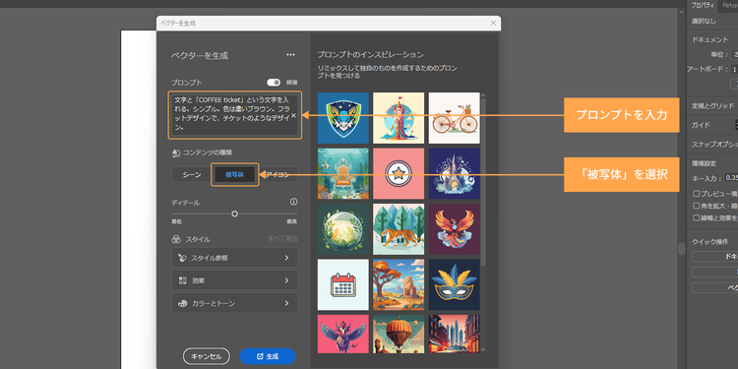Enable the プレビュー境界 checkbox in Properties panel
This screenshot has width=738, height=369.
697,194
